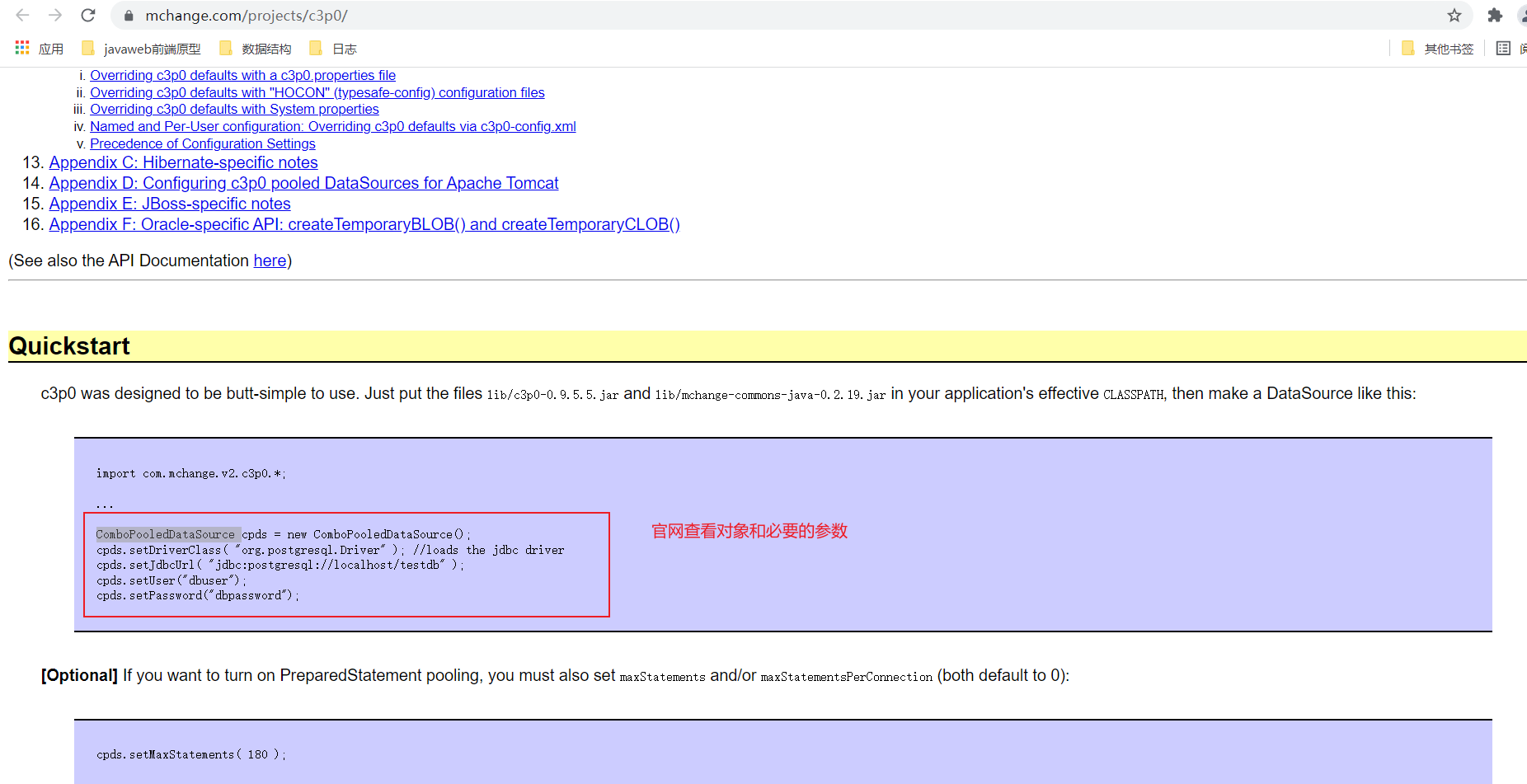Go back with the browser back arrow
Viewport: 1527px width, 784px height.
point(22,15)
